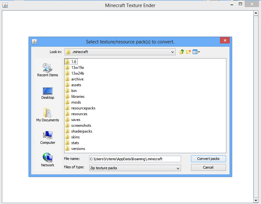Open Network shortcut
261x204 pixels.
48,160
